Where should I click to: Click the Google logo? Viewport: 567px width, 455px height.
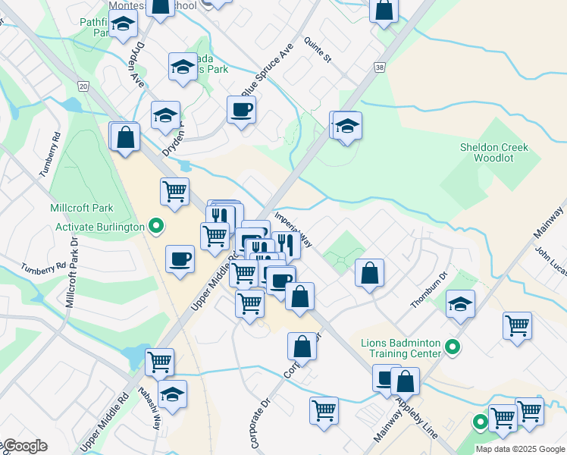[24, 447]
